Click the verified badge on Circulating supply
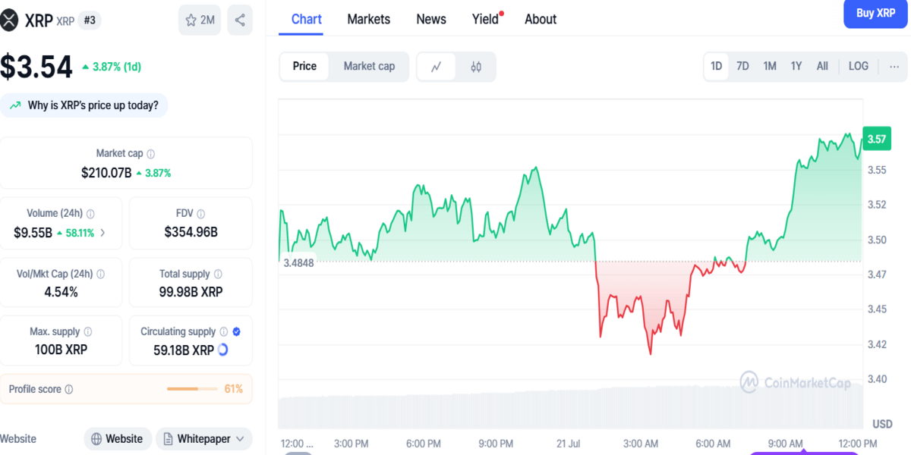Viewport: 911px width, 455px height. 236,332
